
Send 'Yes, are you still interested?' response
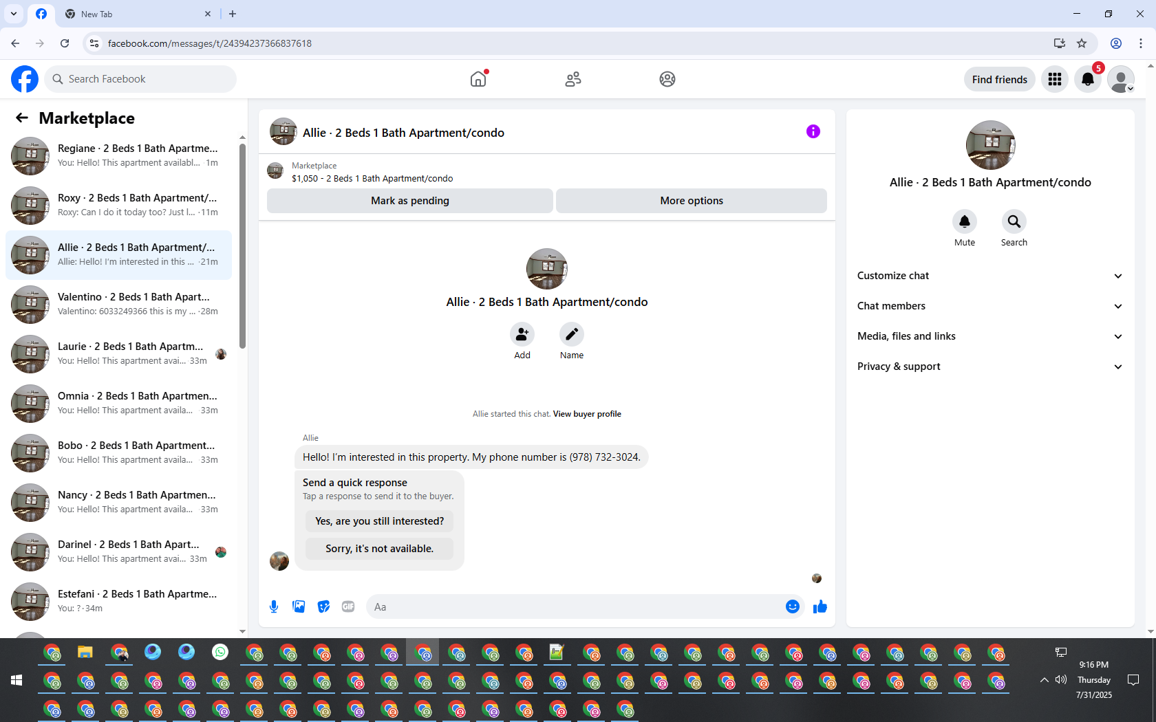pos(380,521)
